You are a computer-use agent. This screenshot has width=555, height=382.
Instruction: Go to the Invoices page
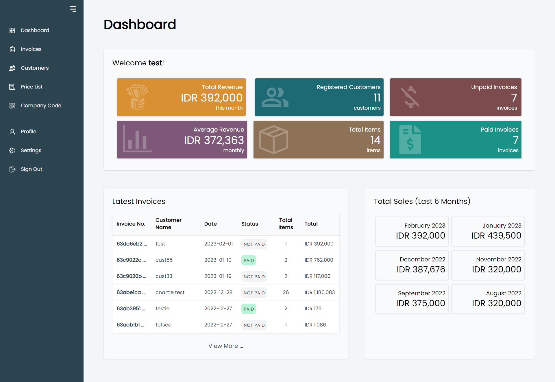tap(31, 49)
